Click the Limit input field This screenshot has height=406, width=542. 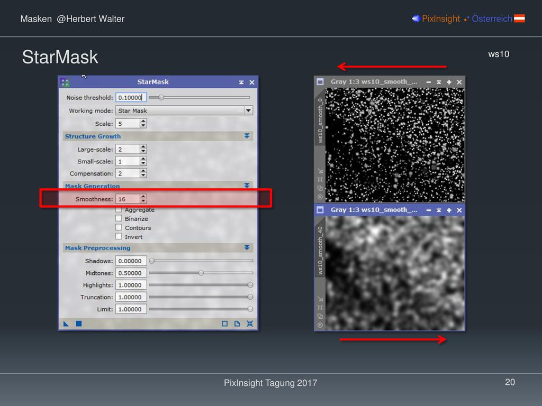[131, 309]
